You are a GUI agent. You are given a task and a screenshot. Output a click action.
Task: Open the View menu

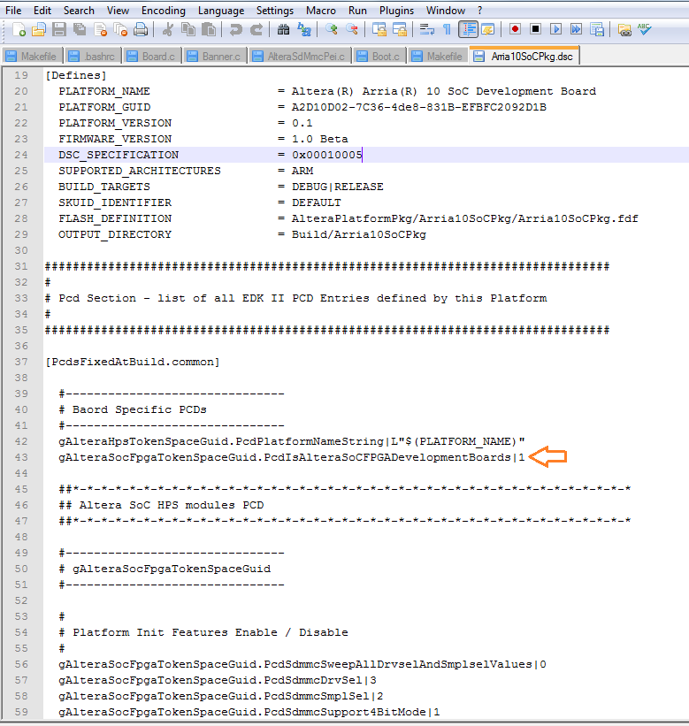click(x=118, y=11)
